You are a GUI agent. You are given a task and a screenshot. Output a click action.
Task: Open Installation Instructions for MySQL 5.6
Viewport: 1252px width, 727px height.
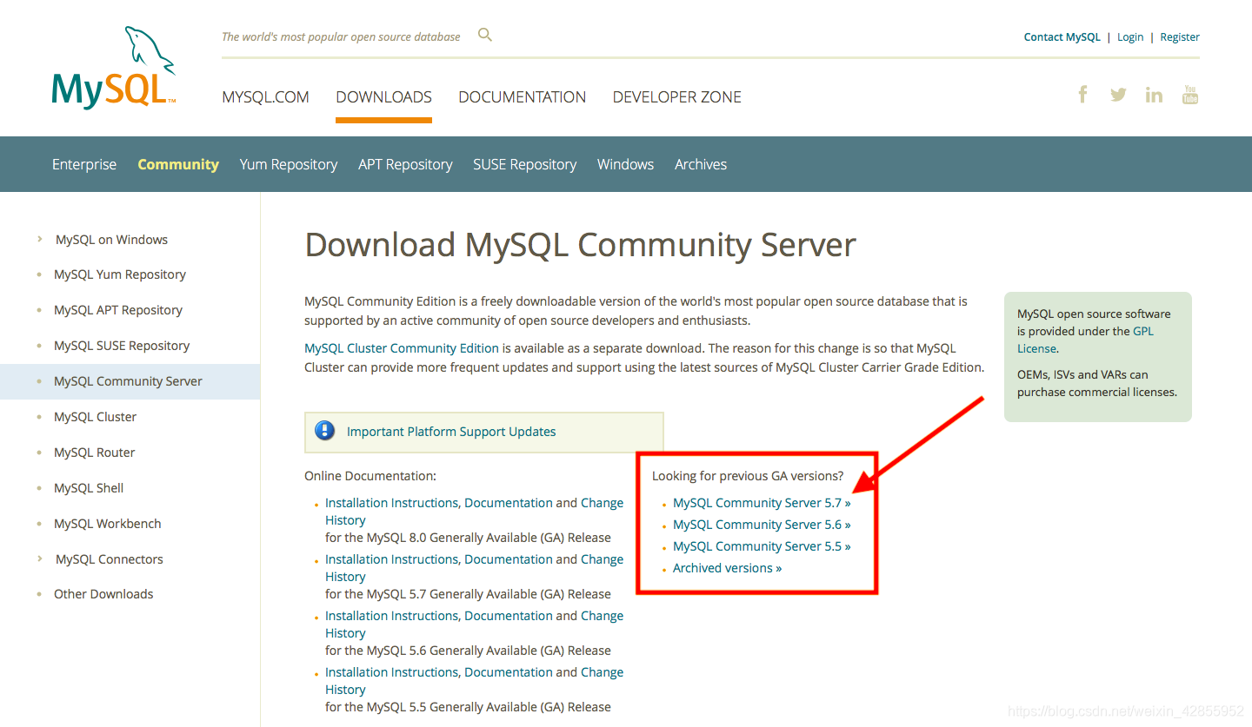tap(391, 616)
